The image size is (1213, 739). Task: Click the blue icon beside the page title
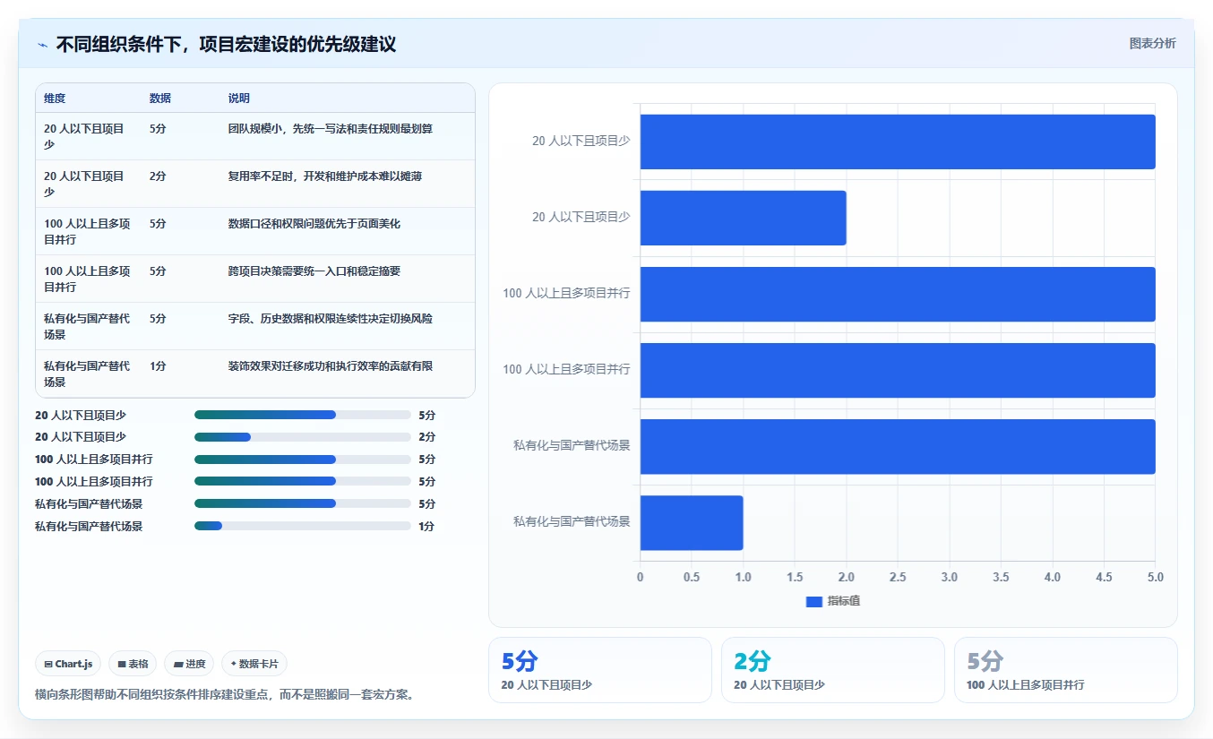42,45
